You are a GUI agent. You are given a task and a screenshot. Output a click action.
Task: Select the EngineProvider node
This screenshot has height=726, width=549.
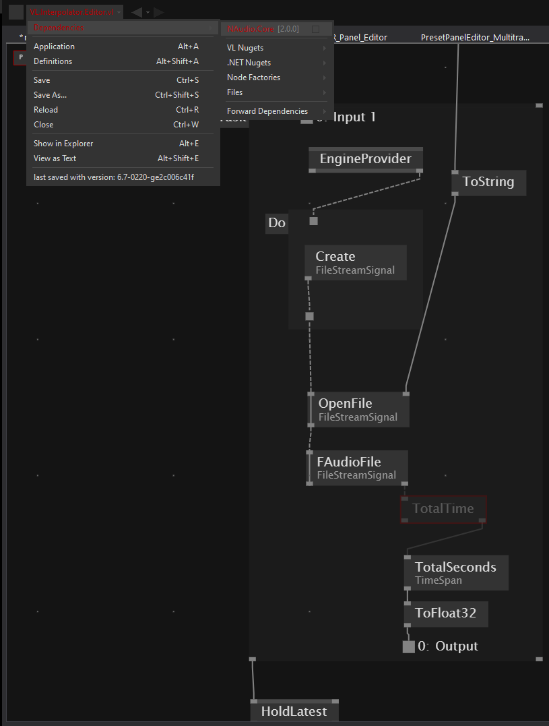click(365, 159)
